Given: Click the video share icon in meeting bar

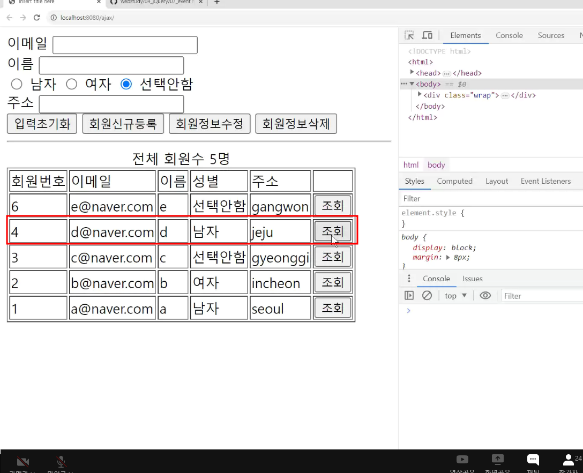Looking at the screenshot, I should coord(462,460).
